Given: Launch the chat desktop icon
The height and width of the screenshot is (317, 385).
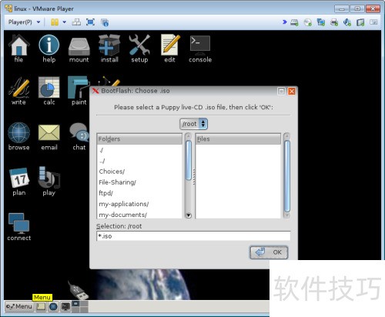Looking at the screenshot, I should click(x=79, y=136).
